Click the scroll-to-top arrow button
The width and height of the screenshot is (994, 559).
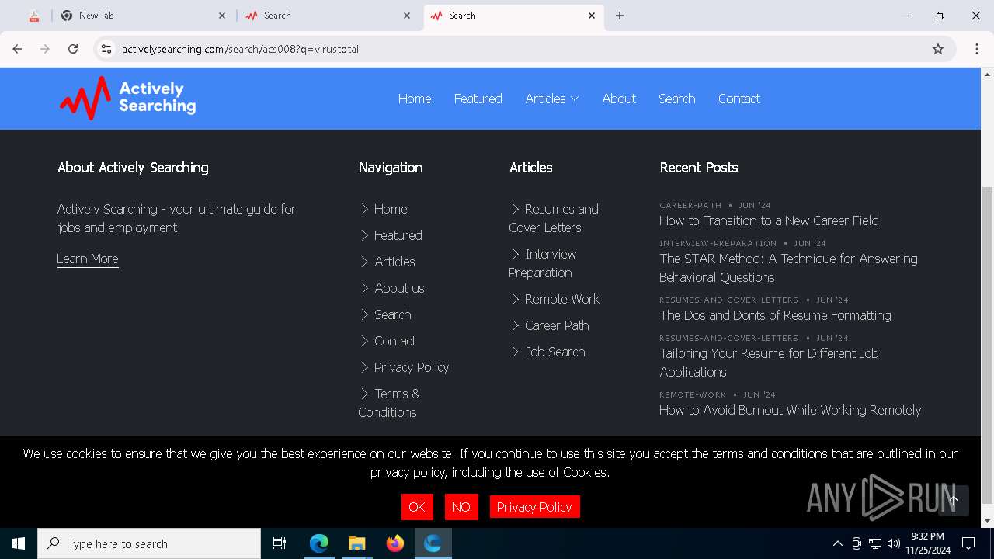tap(954, 501)
